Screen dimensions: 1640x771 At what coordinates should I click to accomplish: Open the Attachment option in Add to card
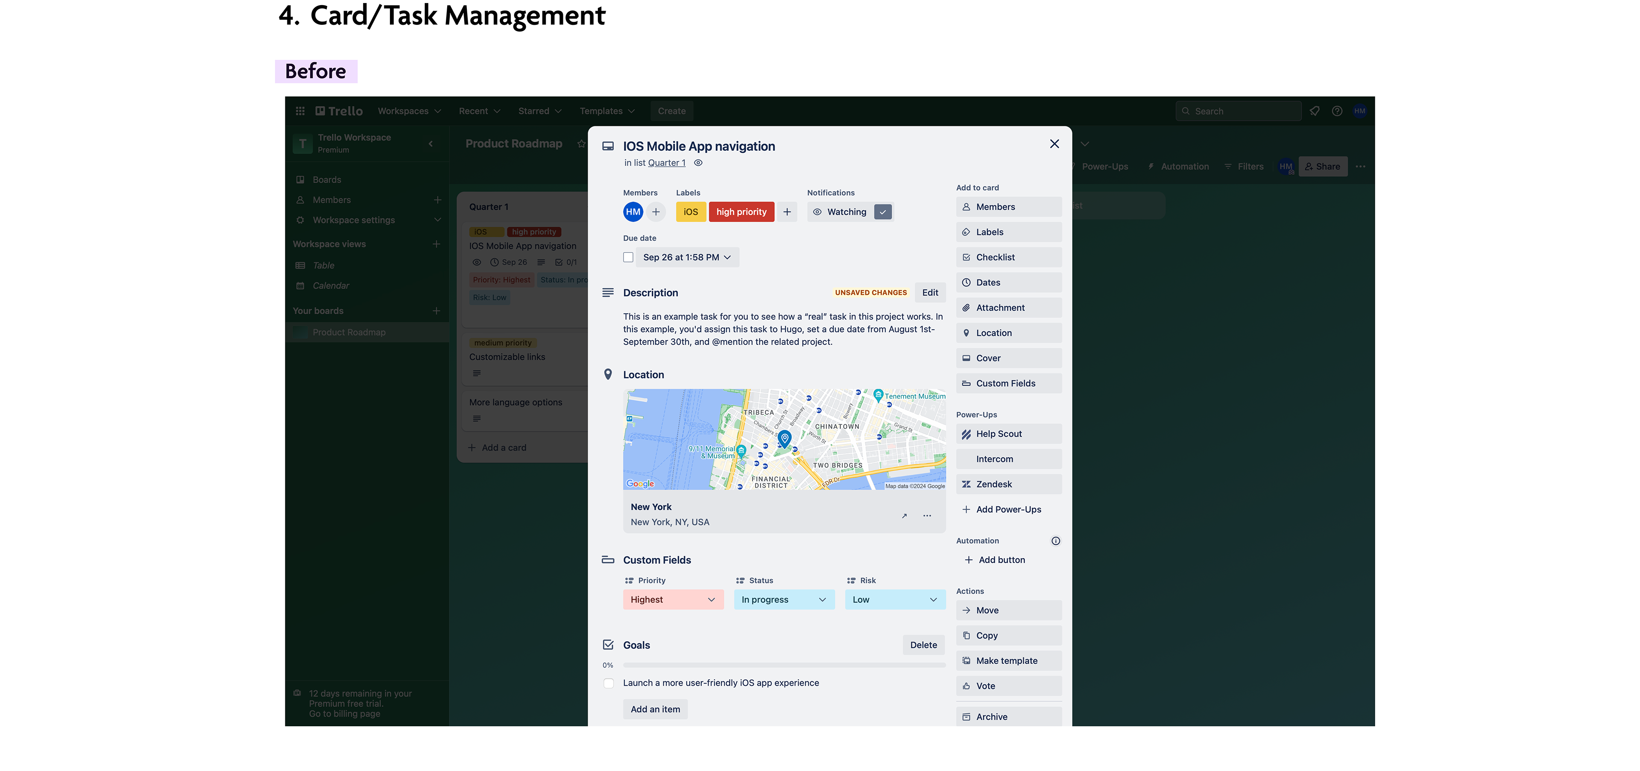1008,308
